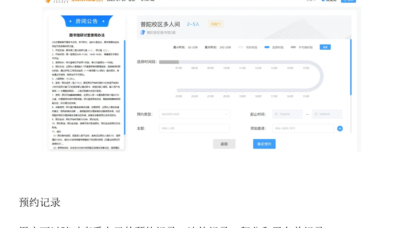Click the 可约时段 legend swatch
The height and width of the screenshot is (228, 413).
pyautogui.click(x=241, y=47)
